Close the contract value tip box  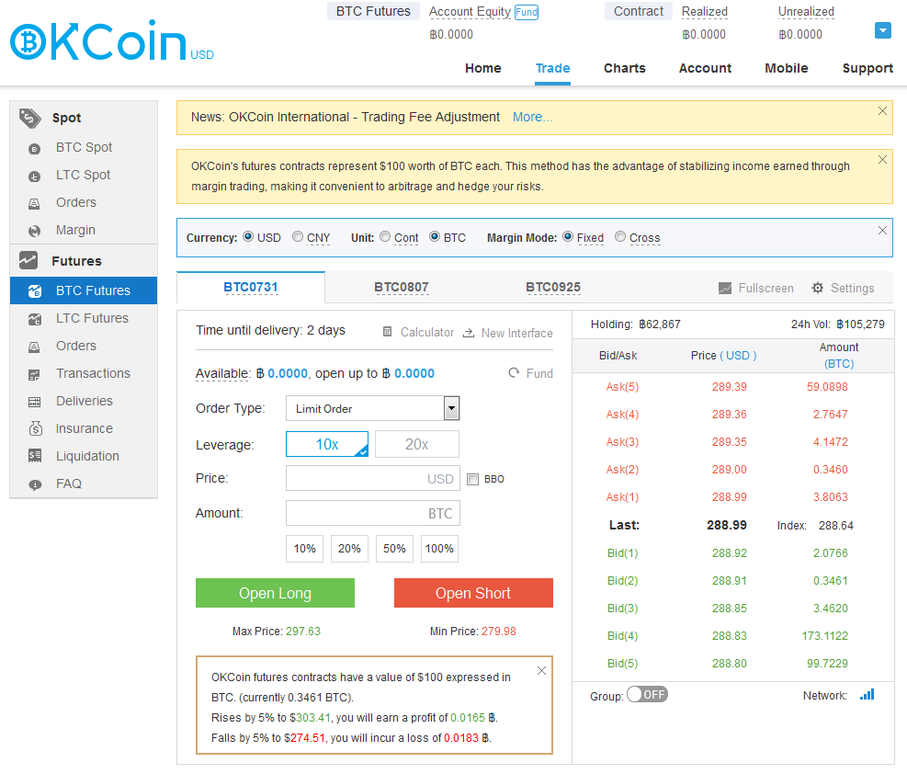[x=541, y=670]
